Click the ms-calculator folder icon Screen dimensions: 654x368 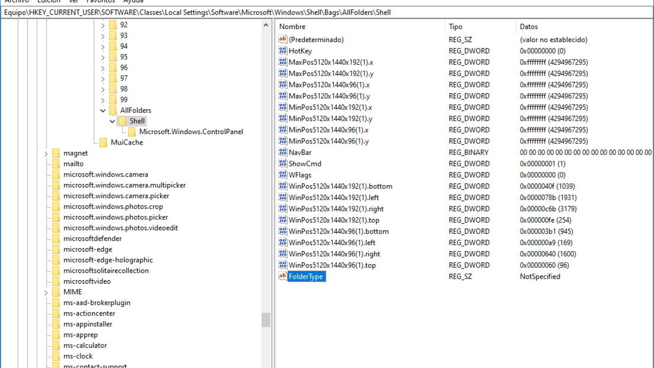tap(56, 345)
